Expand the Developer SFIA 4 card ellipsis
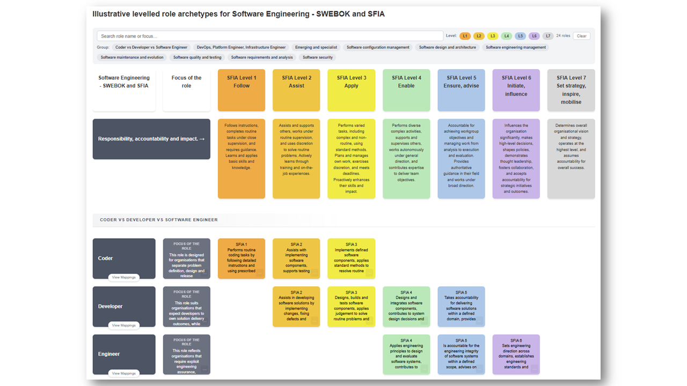687x386 pixels. 424,321
